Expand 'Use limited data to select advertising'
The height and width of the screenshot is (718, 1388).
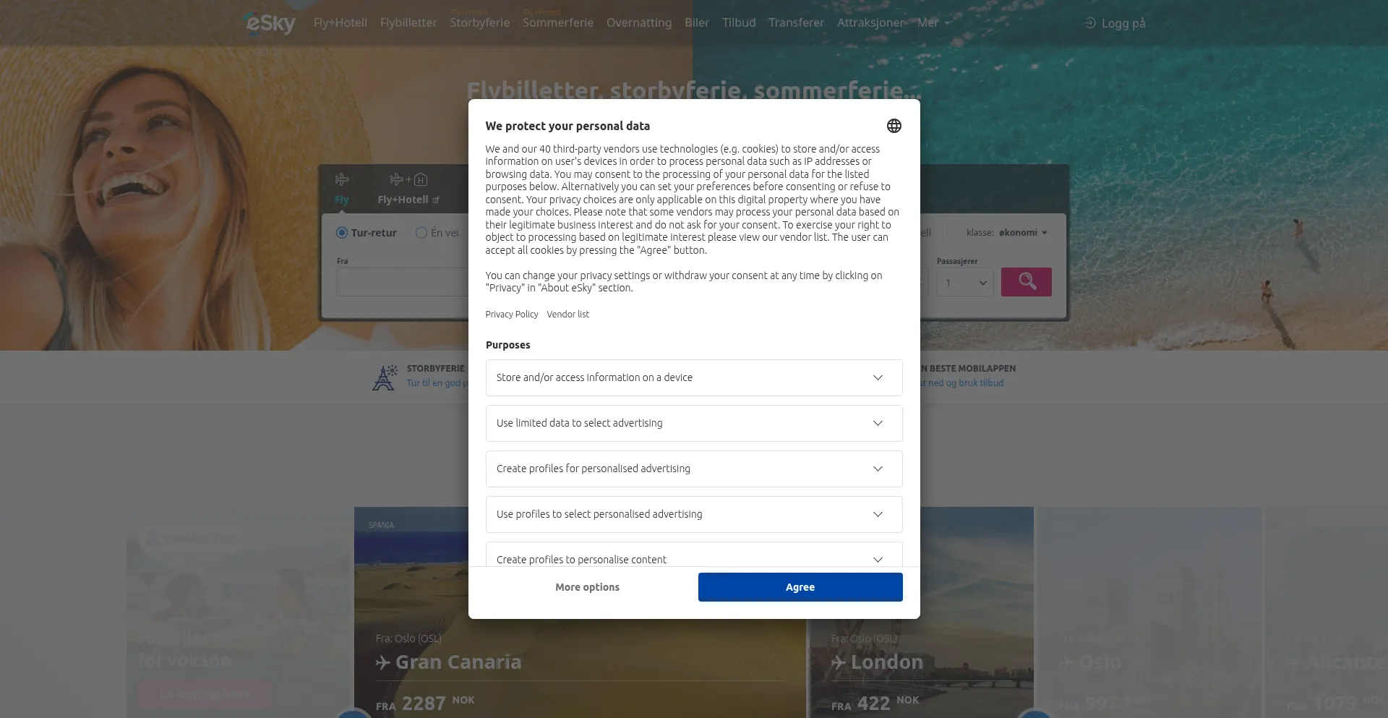coord(878,423)
